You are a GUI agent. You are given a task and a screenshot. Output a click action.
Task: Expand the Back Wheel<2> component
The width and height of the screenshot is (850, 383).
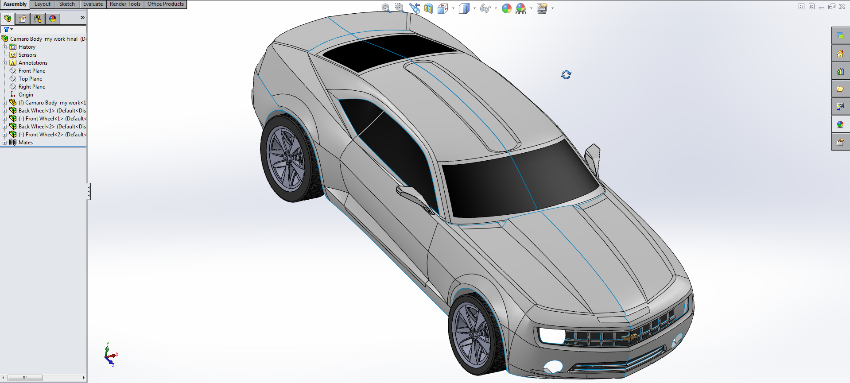point(4,127)
